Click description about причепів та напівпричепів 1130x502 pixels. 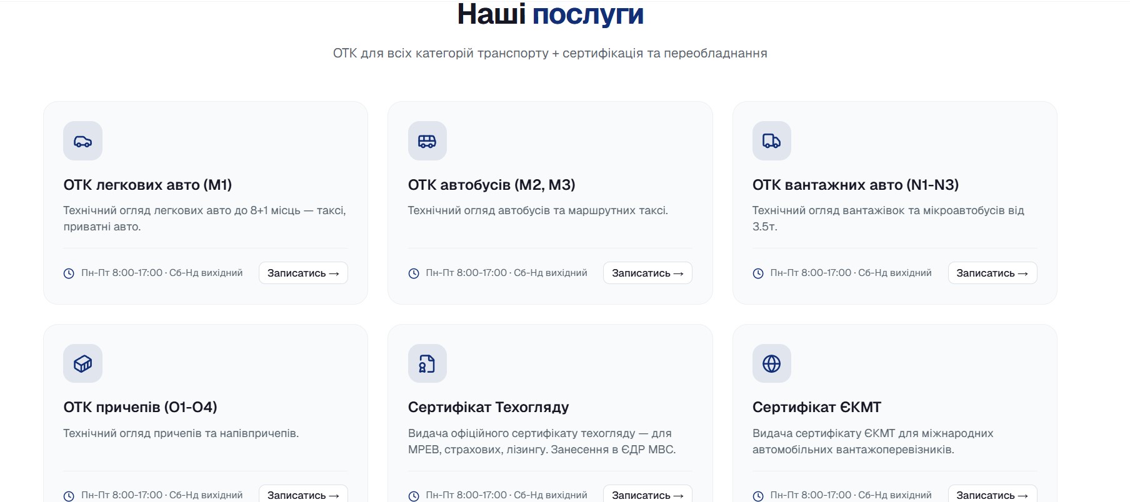[181, 433]
